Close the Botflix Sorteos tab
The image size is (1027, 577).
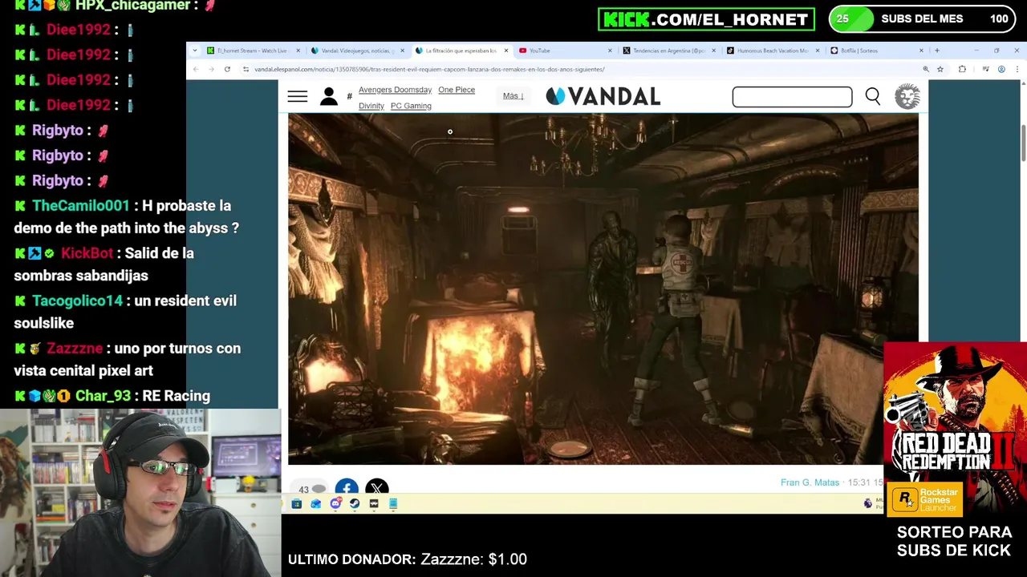[921, 50]
